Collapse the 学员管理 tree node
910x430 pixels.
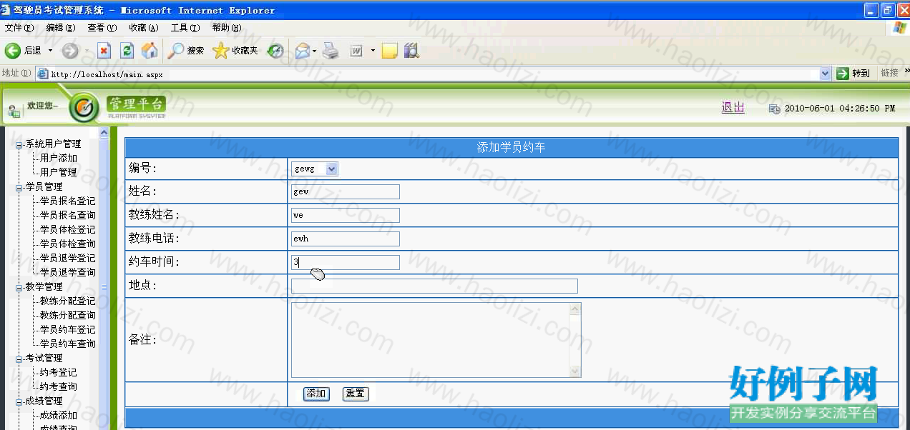[19, 187]
